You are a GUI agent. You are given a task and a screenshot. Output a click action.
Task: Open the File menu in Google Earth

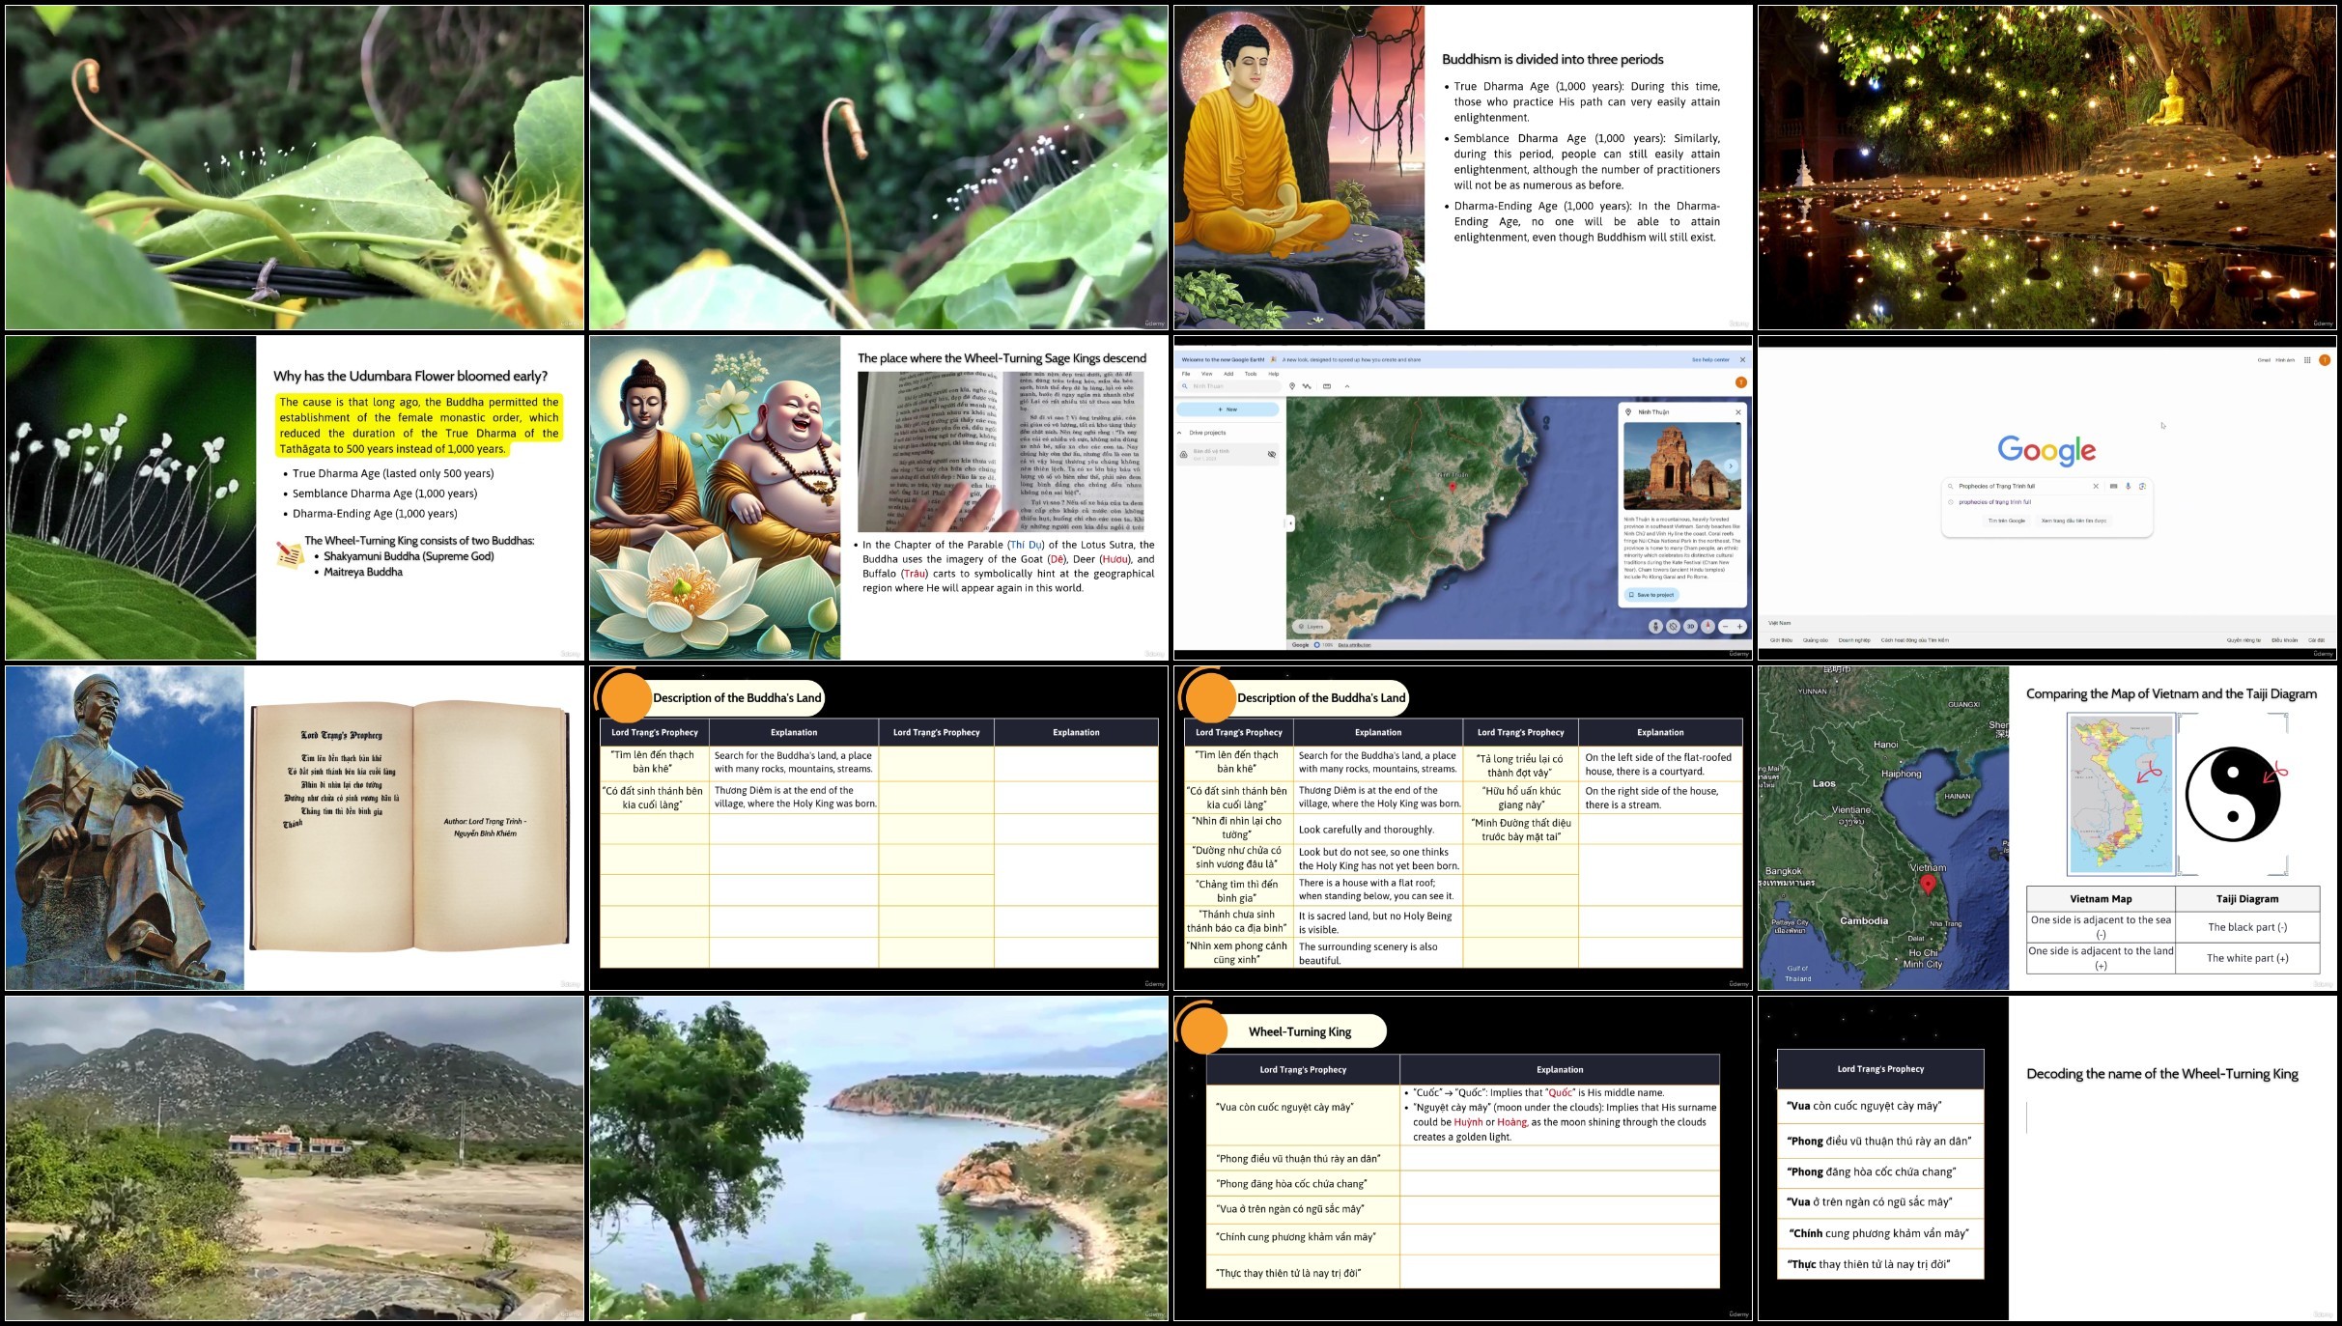(1186, 374)
